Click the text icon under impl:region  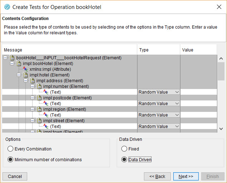[x=46, y=115]
